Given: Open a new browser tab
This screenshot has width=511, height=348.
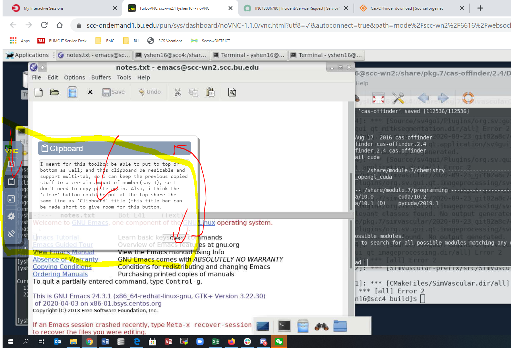Looking at the screenshot, I should click(x=480, y=8).
